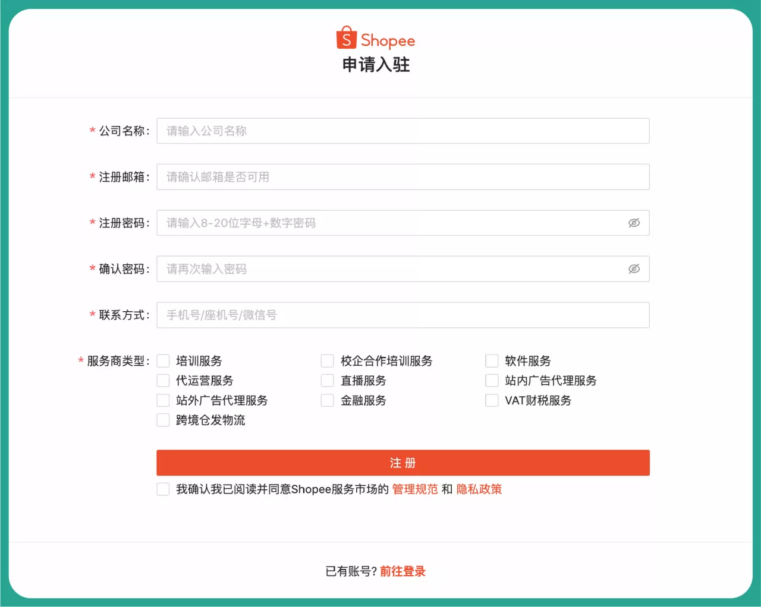Tick the 跨境仓发物流 service option
The height and width of the screenshot is (607, 761).
coord(163,419)
